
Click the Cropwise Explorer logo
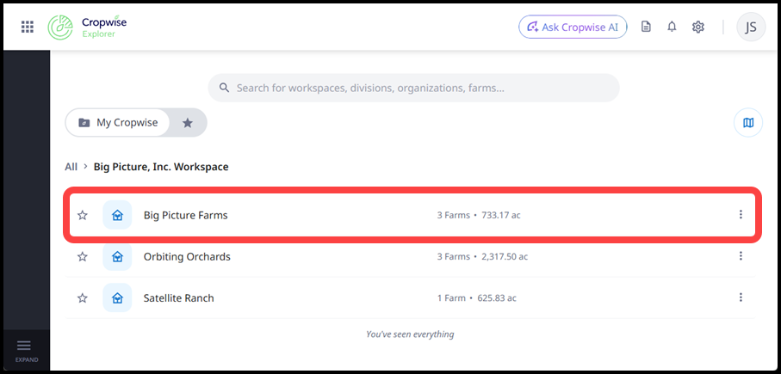tap(87, 28)
